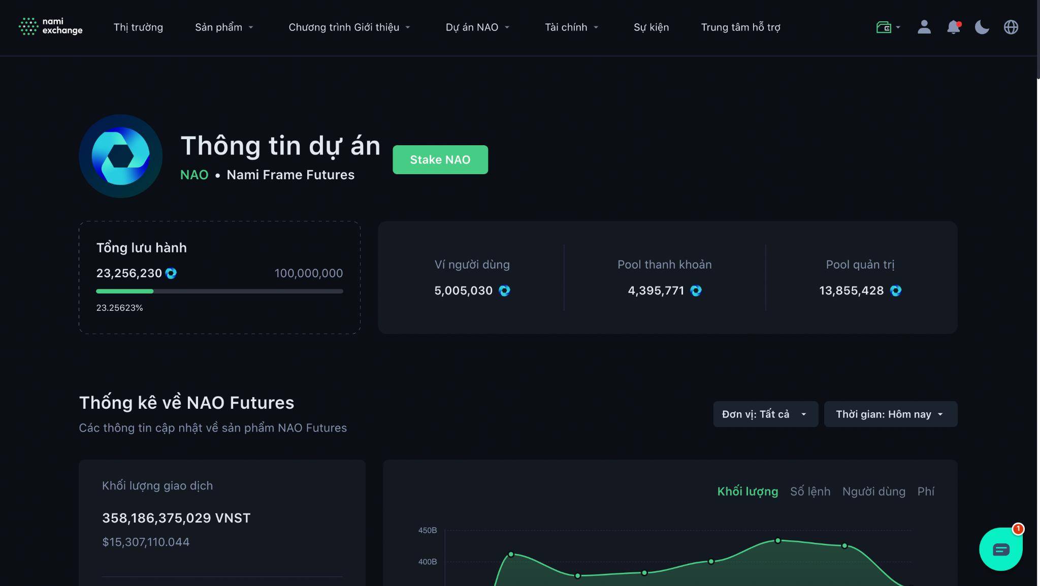Click the large NAO token logo
The image size is (1040, 586).
[x=120, y=156]
